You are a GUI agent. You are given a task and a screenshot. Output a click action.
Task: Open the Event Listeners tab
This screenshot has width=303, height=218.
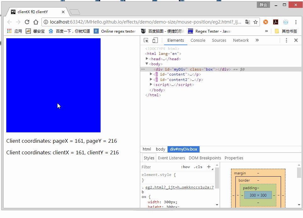[171, 158]
